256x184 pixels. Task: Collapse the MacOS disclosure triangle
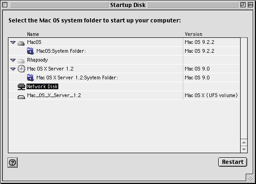click(13, 42)
